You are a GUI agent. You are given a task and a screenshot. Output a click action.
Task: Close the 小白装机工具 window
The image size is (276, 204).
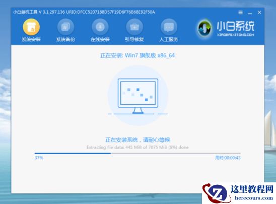[259, 12]
